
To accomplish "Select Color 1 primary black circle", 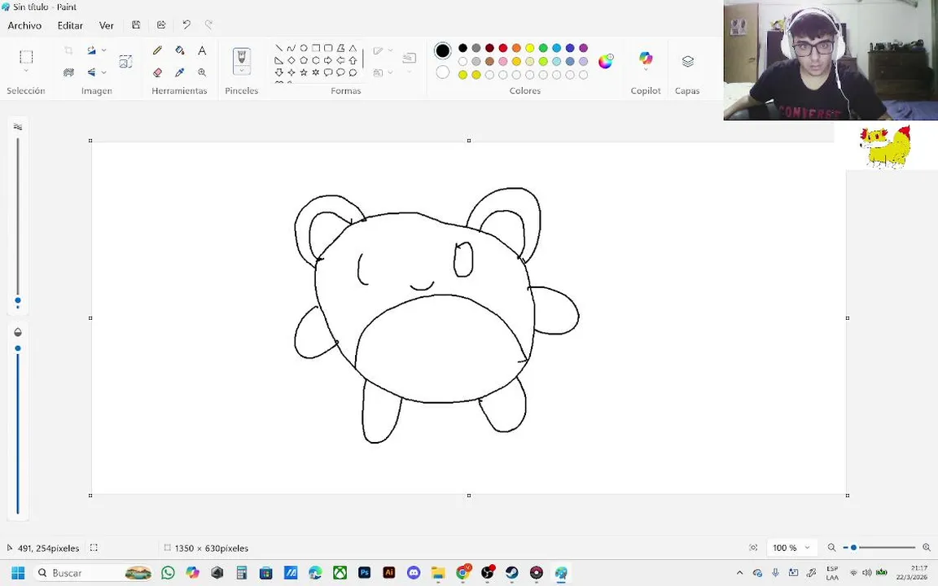I will click(x=443, y=50).
